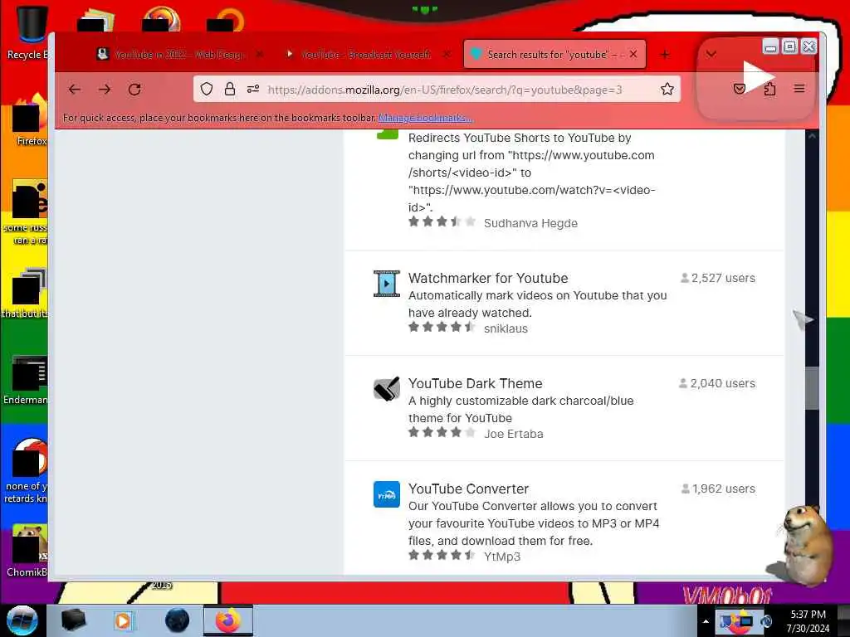Click the Watchmarker filmstrip icon
The image size is (850, 637).
coord(387,284)
